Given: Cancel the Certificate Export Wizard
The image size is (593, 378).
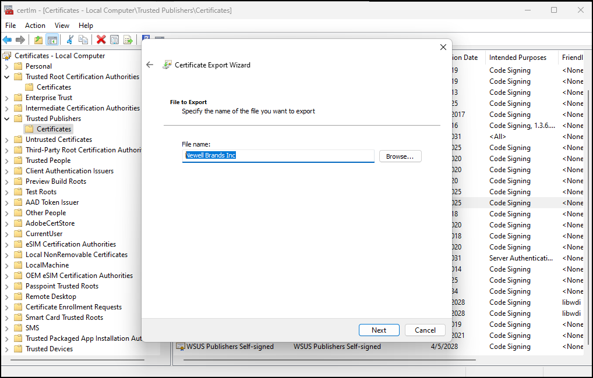Looking at the screenshot, I should click(x=425, y=330).
